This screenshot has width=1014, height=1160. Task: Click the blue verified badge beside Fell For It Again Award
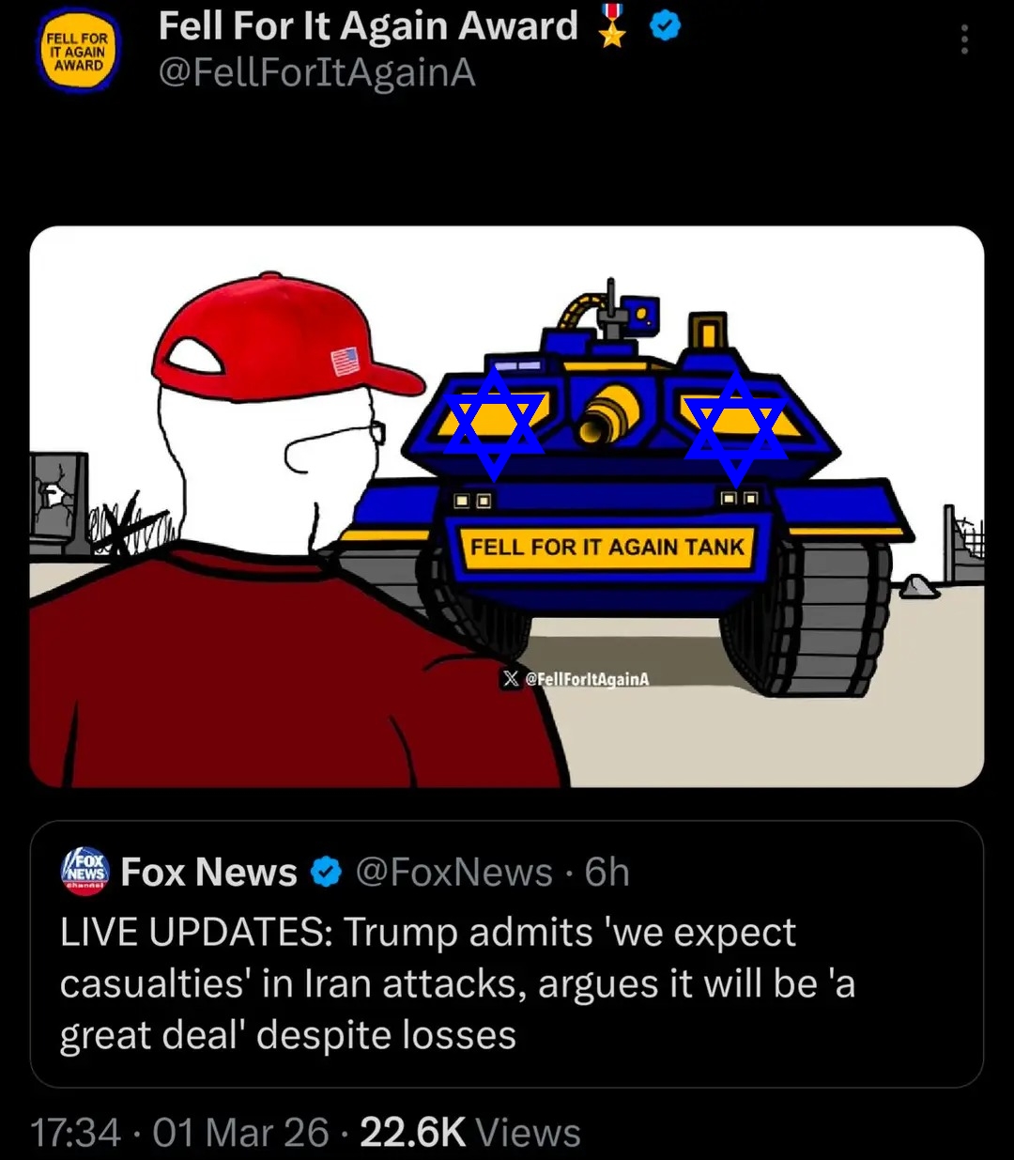tap(665, 27)
